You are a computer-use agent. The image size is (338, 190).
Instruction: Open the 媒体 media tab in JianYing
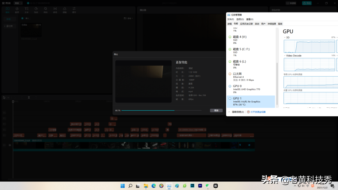(x=8, y=10)
